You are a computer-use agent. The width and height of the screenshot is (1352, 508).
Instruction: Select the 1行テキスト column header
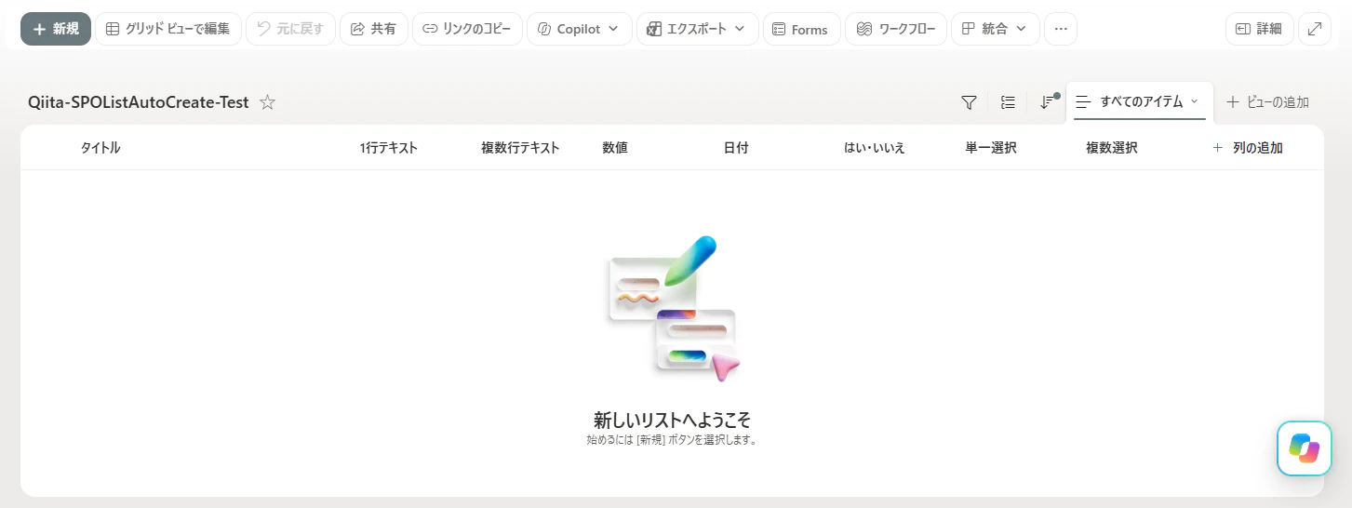(x=389, y=148)
